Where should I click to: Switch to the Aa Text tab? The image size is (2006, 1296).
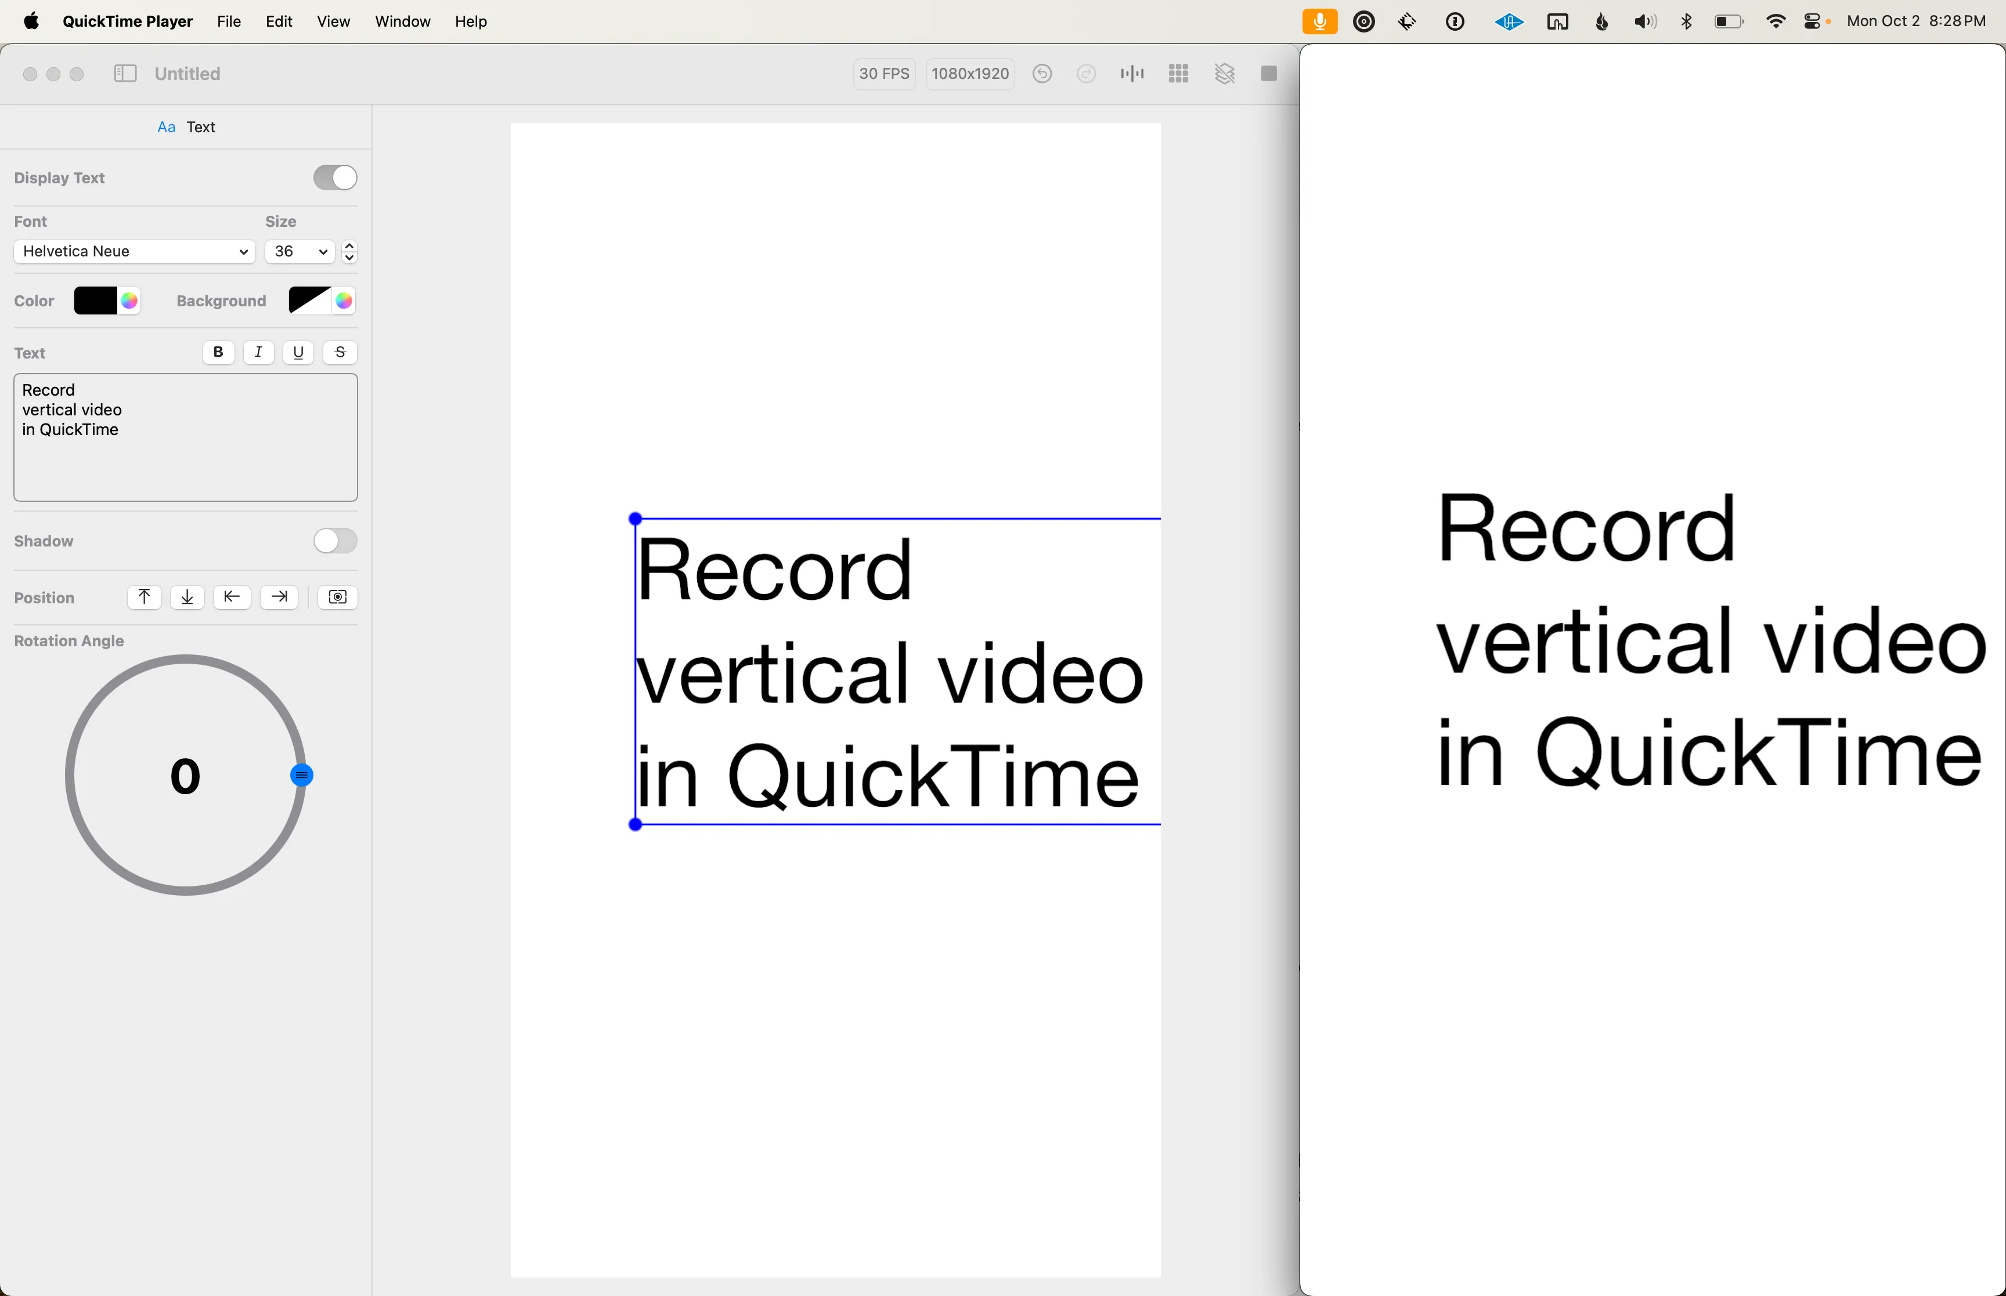tap(186, 126)
